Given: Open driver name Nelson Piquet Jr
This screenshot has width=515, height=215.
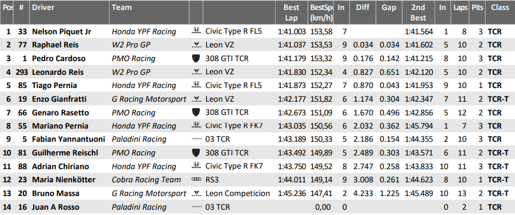Looking at the screenshot, I should (x=62, y=32).
